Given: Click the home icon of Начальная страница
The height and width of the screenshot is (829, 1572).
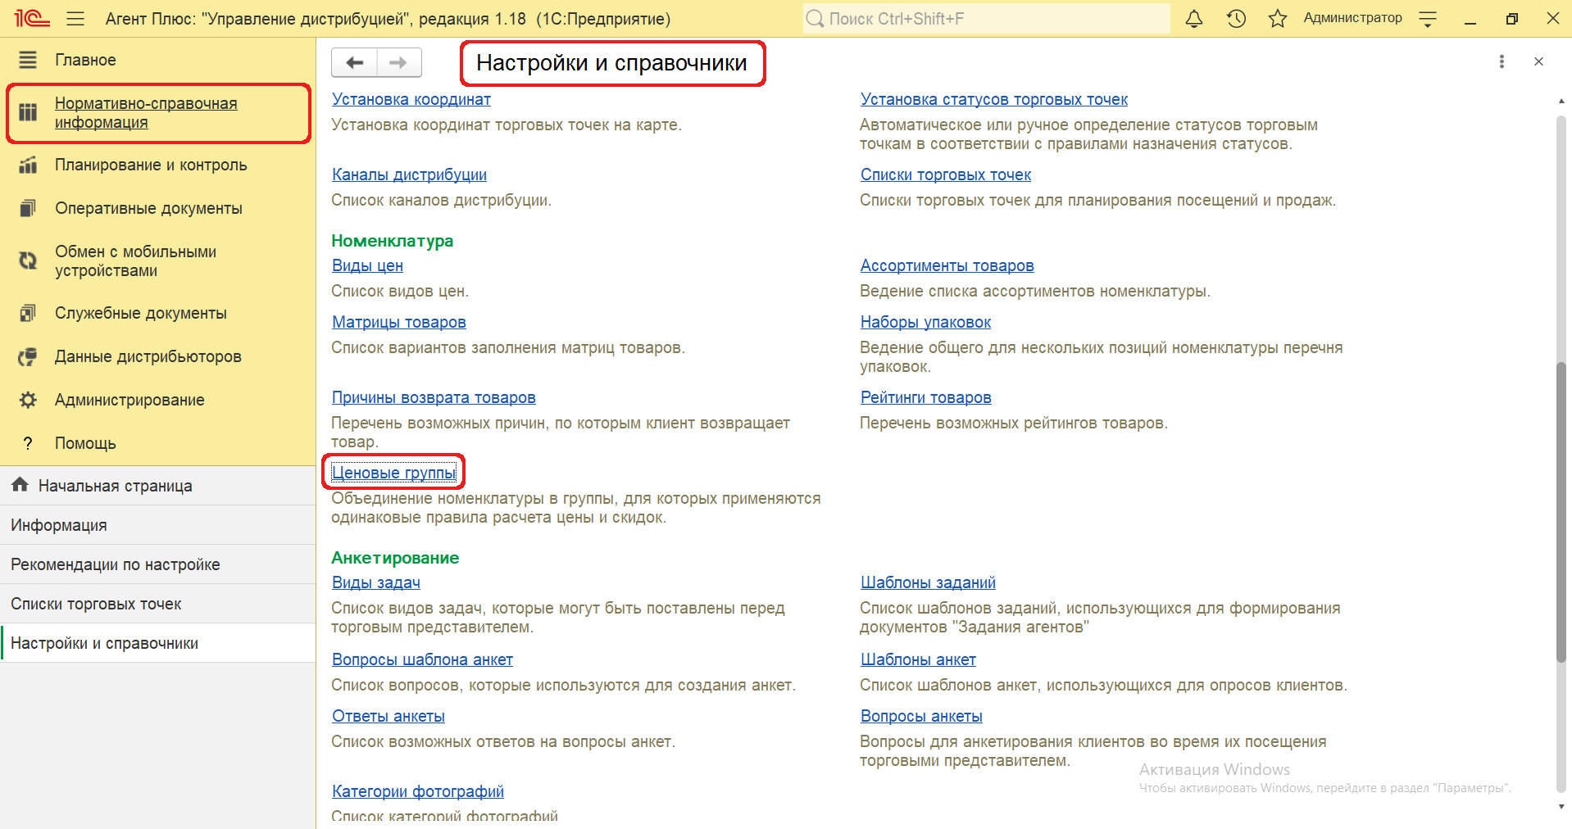Looking at the screenshot, I should [20, 485].
